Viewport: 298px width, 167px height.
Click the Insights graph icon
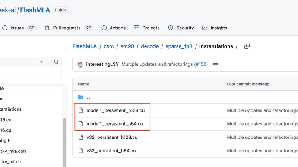coord(205,28)
